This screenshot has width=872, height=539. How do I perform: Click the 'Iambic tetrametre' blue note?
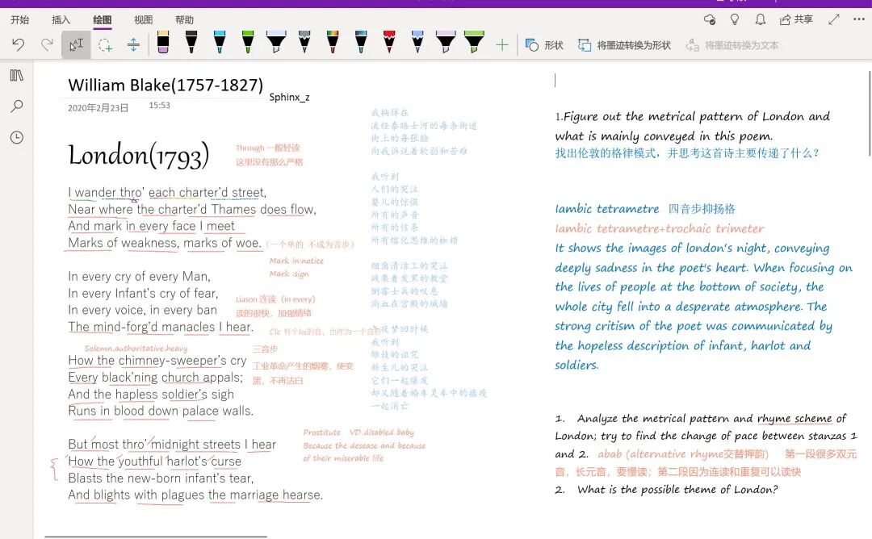(606, 209)
